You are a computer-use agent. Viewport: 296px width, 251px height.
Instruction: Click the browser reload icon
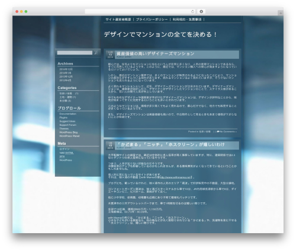coord(192,12)
